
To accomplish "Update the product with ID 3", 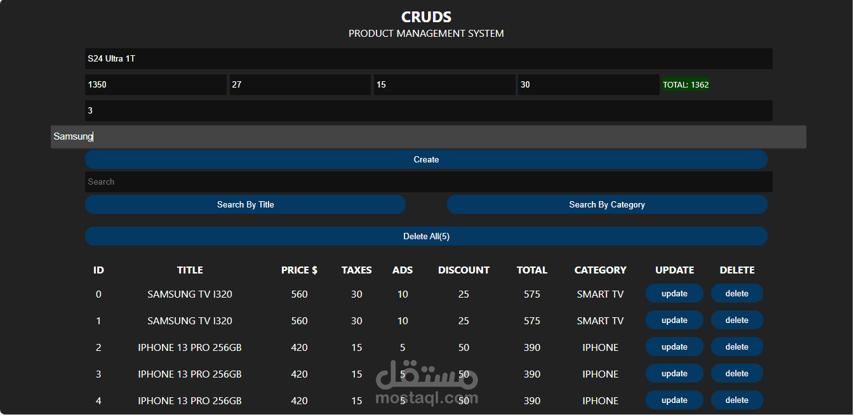I will point(674,373).
